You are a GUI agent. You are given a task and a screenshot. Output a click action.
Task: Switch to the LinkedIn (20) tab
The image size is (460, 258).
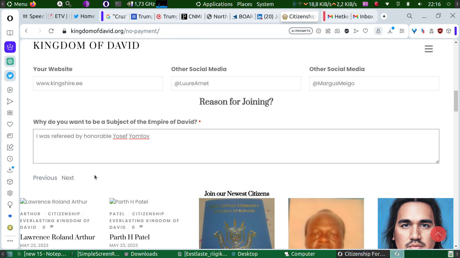pos(268,16)
